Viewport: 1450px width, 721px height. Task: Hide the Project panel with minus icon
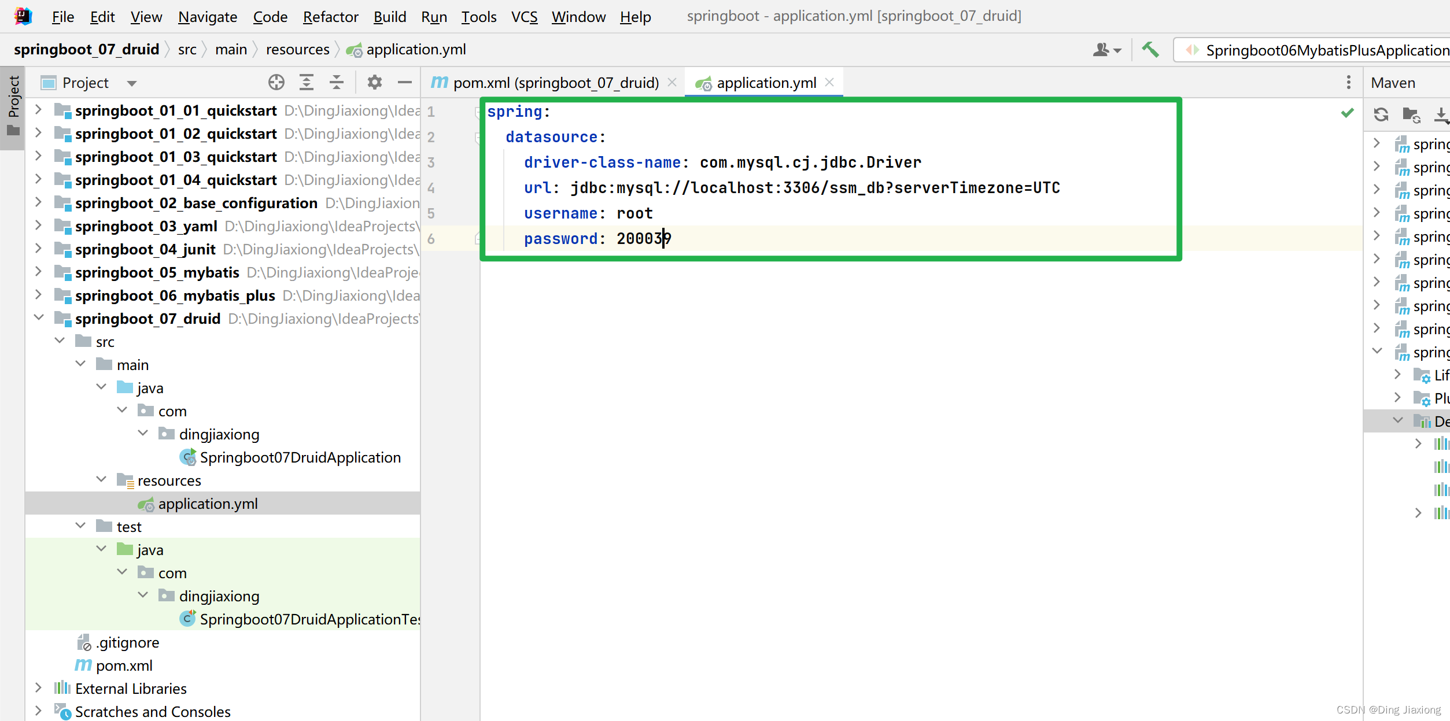click(x=405, y=83)
